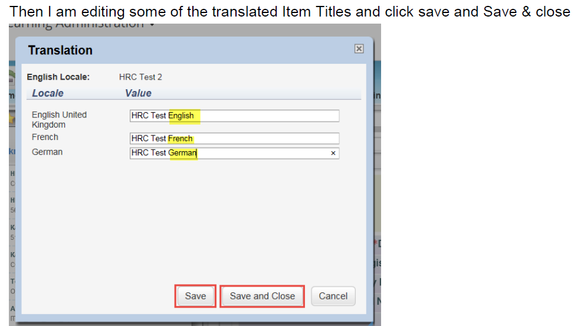Clear the German field with the x icon
The width and height of the screenshot is (574, 326).
click(333, 153)
